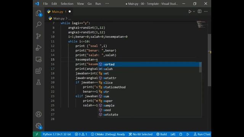Open the Remote Explorer view
Image resolution: width=244 pixels, height=137 pixels.
39,59
